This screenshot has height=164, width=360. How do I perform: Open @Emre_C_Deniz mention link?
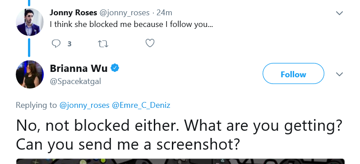pyautogui.click(x=141, y=105)
